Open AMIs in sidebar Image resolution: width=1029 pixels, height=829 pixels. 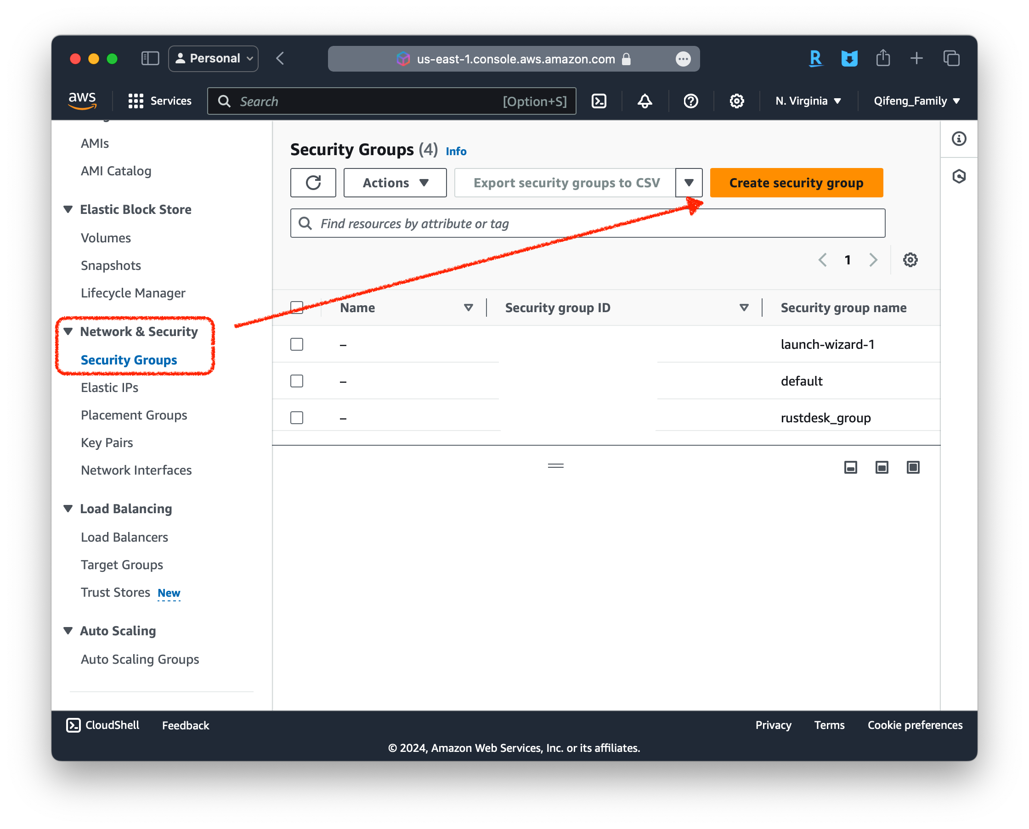coord(95,143)
